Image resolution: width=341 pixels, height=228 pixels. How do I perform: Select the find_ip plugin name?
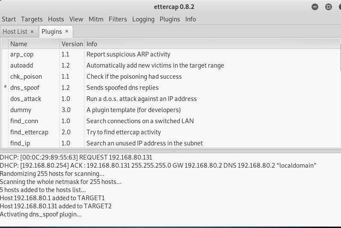click(20, 143)
